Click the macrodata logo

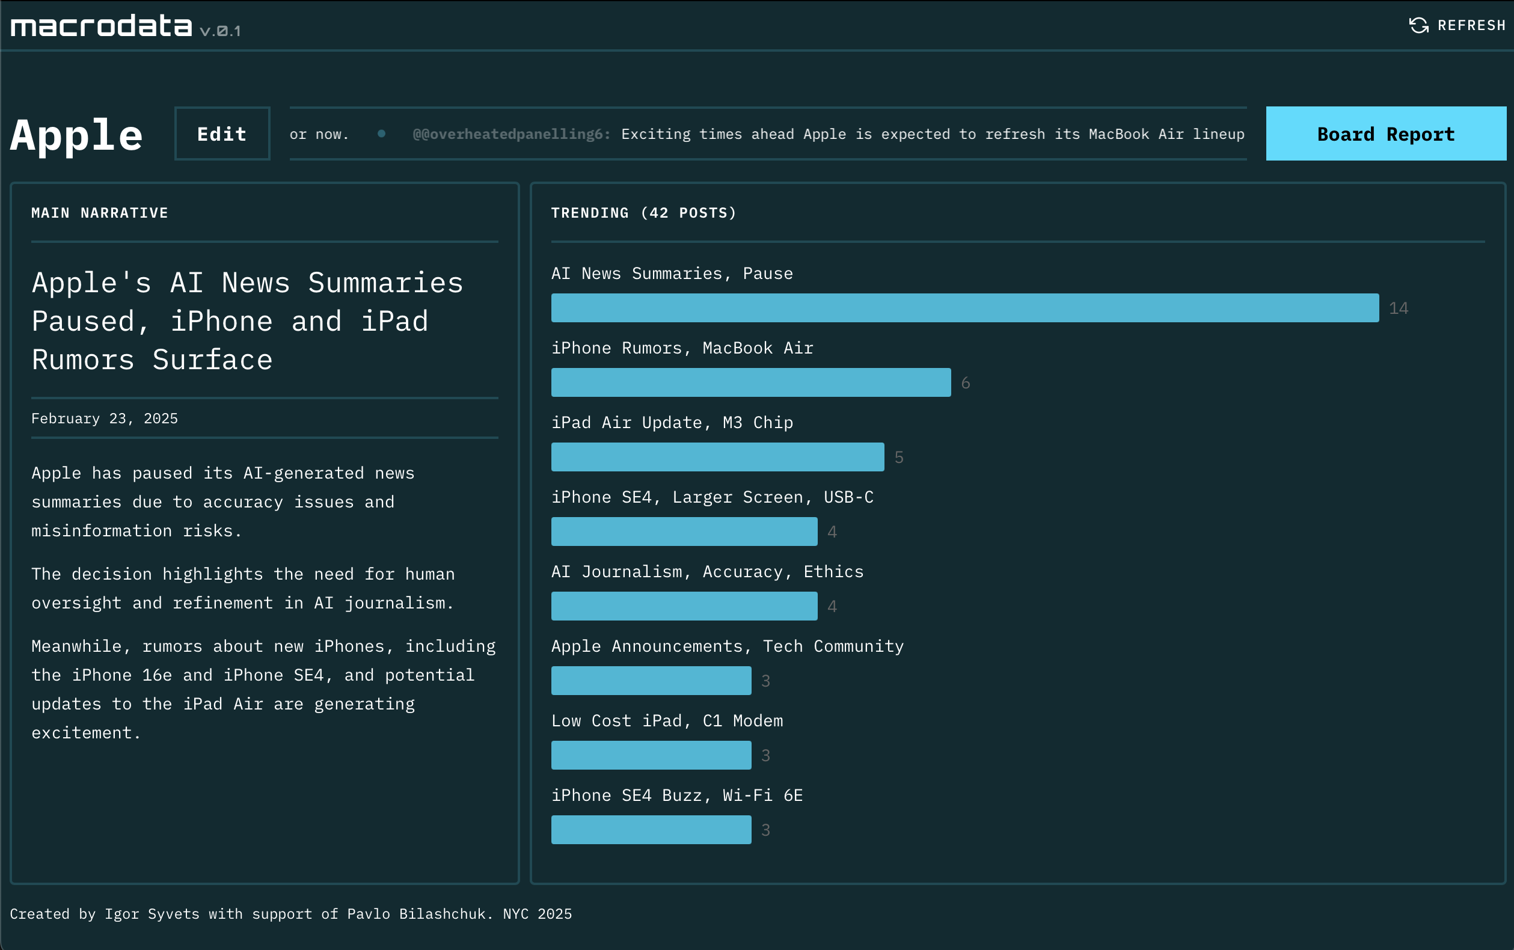point(101,26)
